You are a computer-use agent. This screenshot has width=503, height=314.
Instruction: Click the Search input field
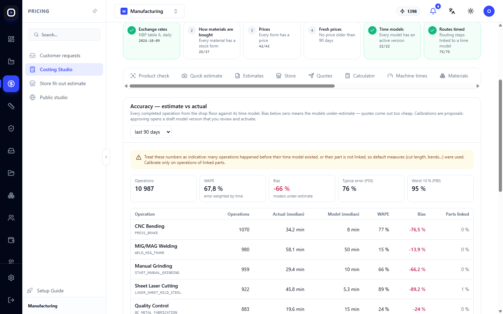coord(64,35)
